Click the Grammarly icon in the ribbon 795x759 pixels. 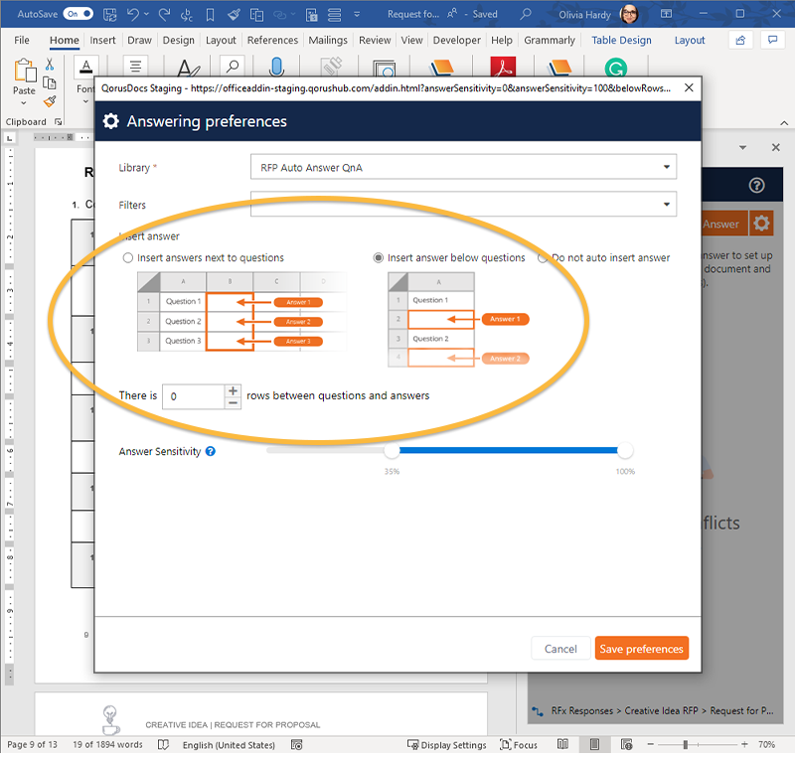point(616,68)
